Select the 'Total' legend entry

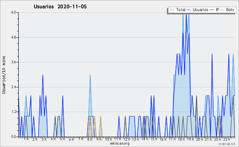pyautogui.click(x=178, y=10)
